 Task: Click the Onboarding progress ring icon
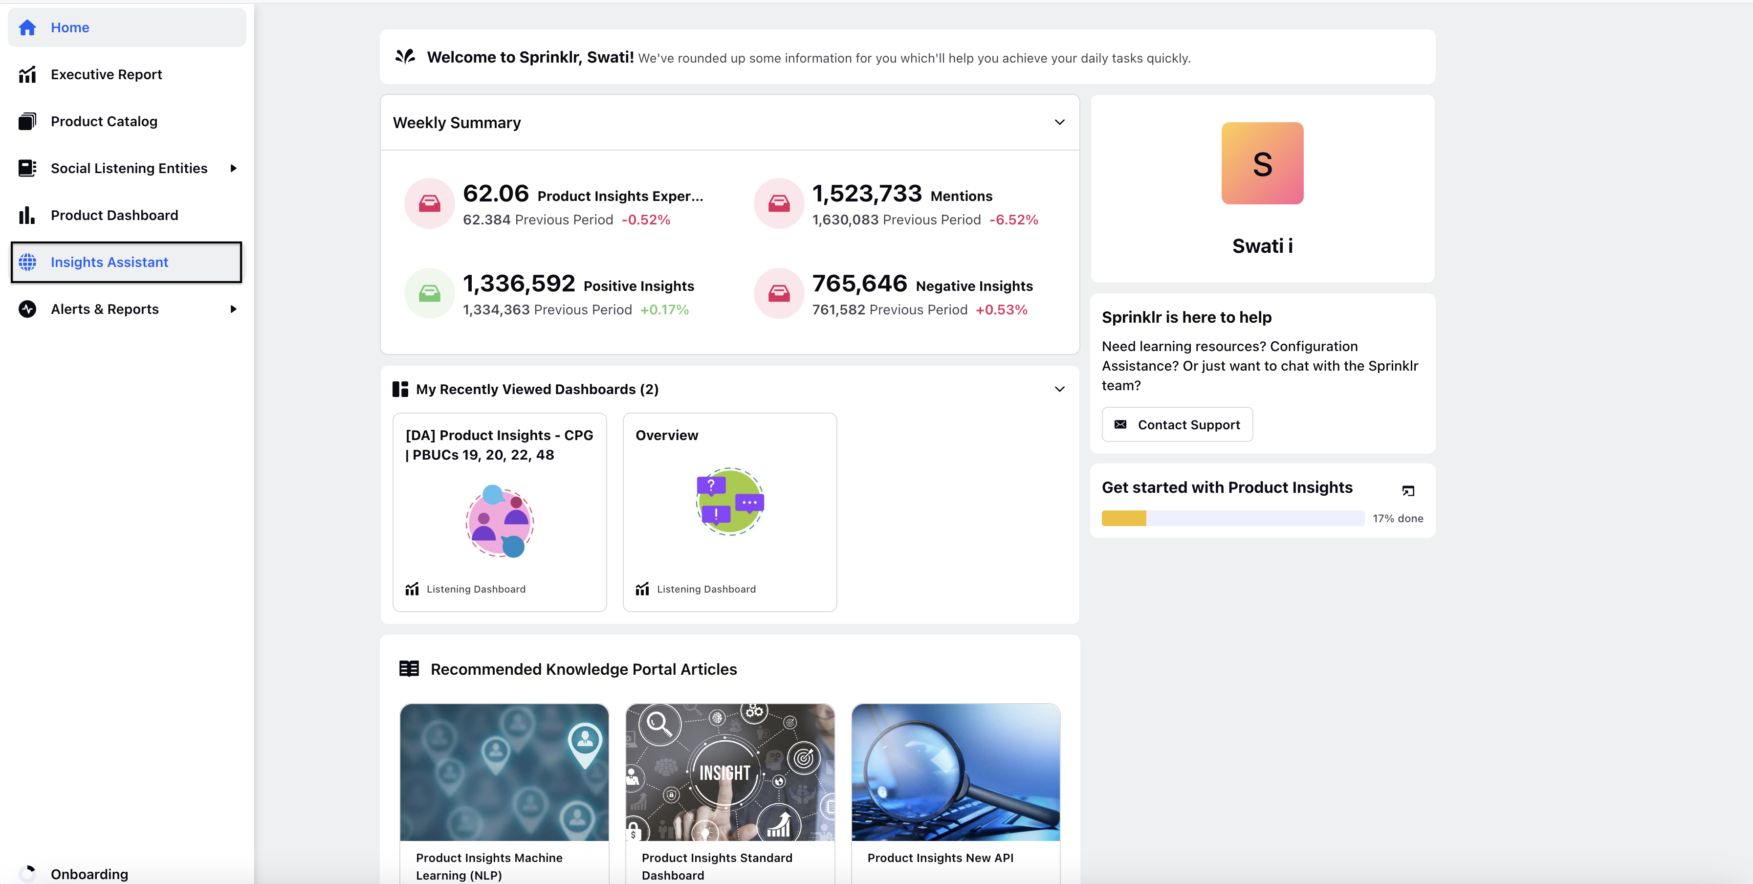[27, 874]
